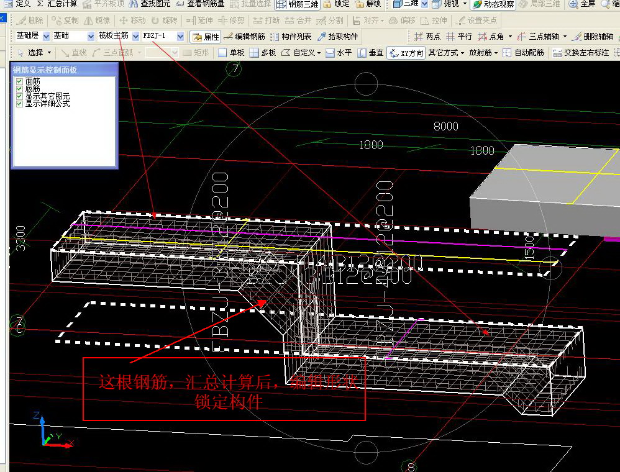The width and height of the screenshot is (620, 472).
Task: Toggle 面筋 top rebar checkbox
Action: pos(19,81)
